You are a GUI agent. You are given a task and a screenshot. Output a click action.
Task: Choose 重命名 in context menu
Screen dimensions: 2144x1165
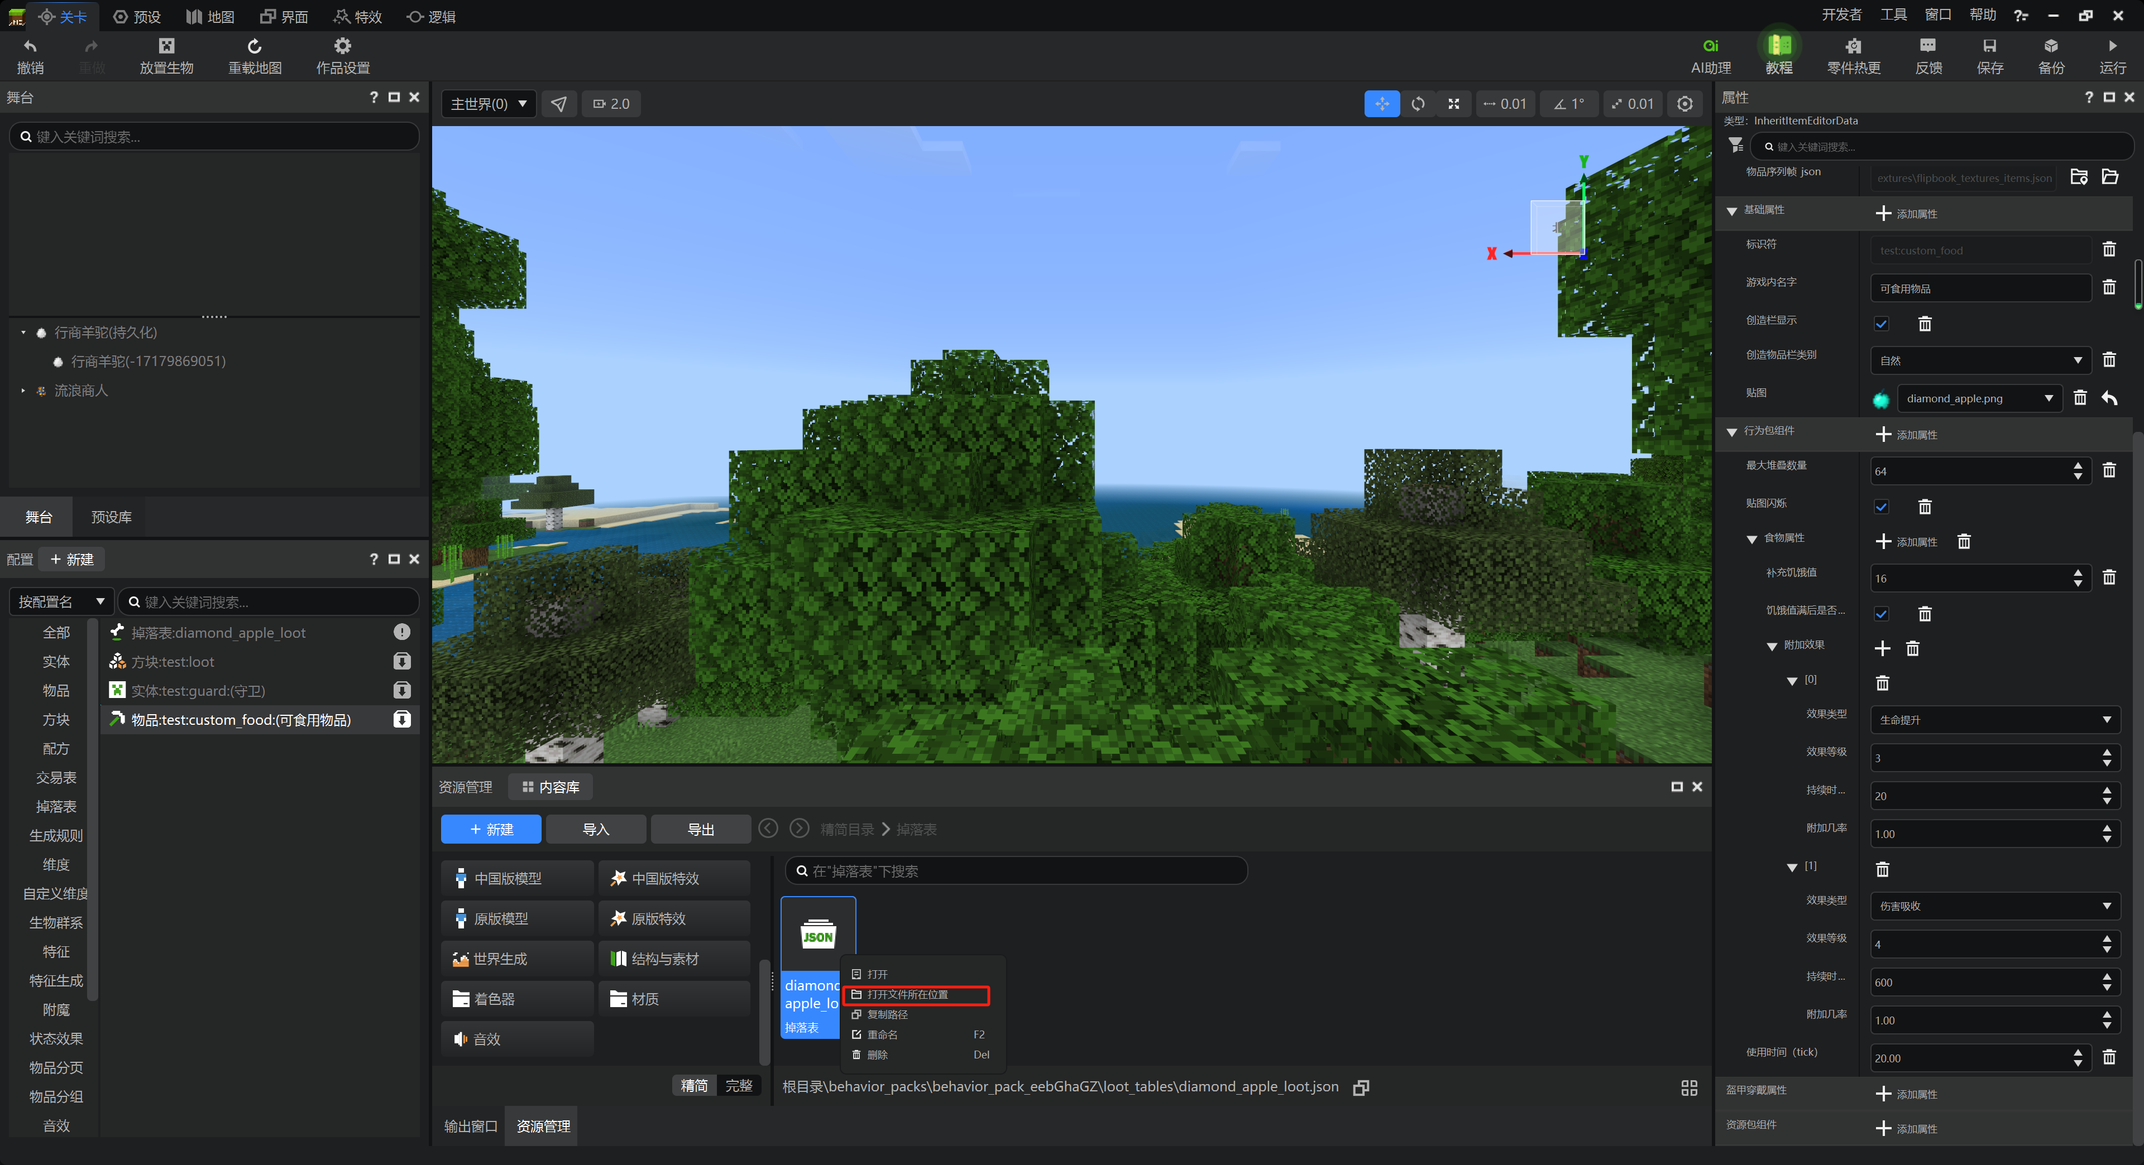tap(922, 1034)
